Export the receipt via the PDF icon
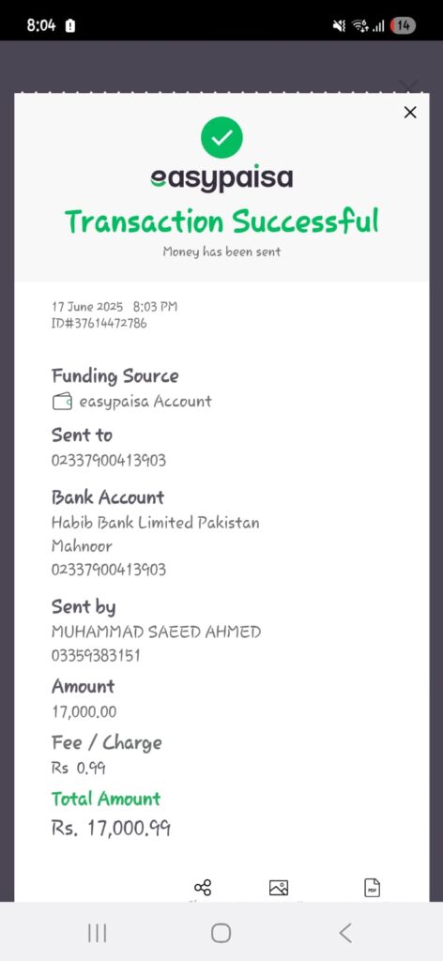The width and height of the screenshot is (443, 961). click(x=372, y=888)
